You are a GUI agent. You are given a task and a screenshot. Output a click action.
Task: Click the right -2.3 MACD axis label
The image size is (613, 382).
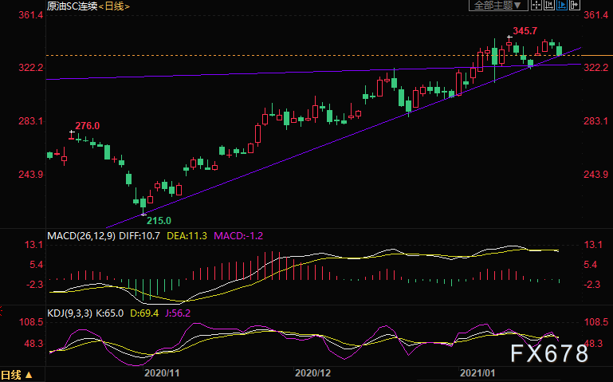pyautogui.click(x=592, y=285)
